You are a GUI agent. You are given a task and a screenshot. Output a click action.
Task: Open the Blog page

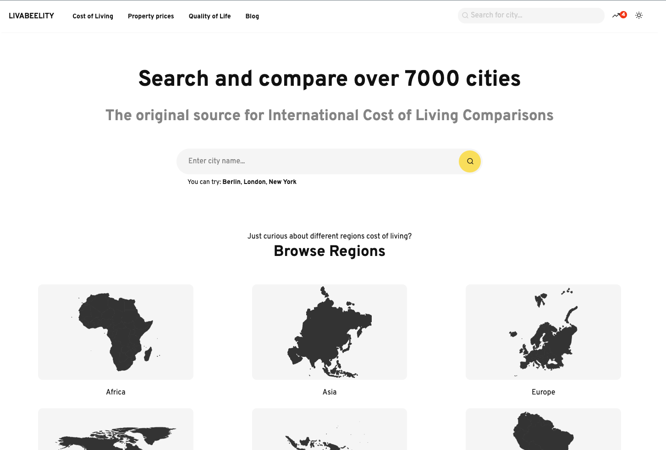pos(252,16)
